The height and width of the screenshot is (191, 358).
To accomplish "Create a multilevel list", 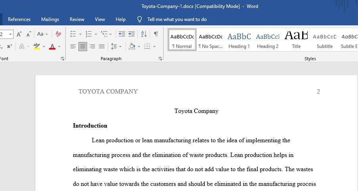I will [x=104, y=34].
